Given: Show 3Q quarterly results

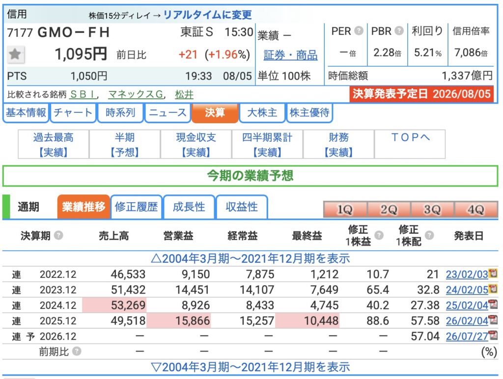Looking at the screenshot, I should click(x=432, y=209).
